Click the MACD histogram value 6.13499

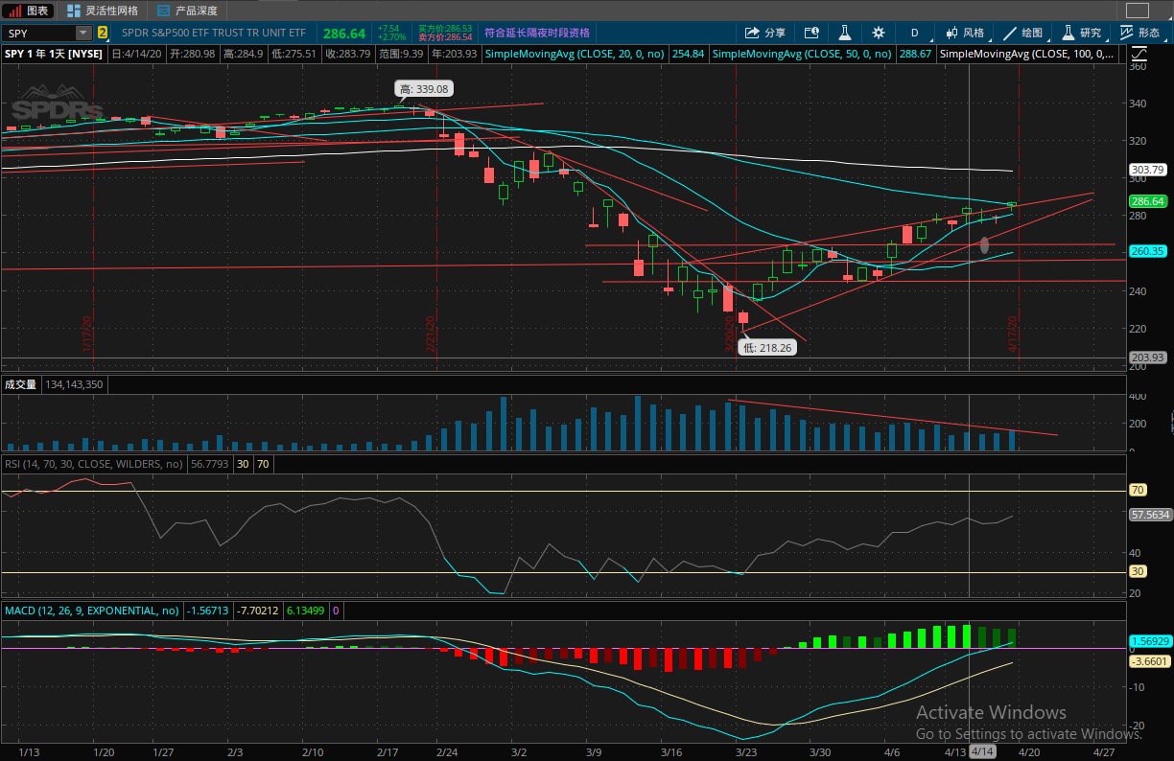tap(306, 610)
